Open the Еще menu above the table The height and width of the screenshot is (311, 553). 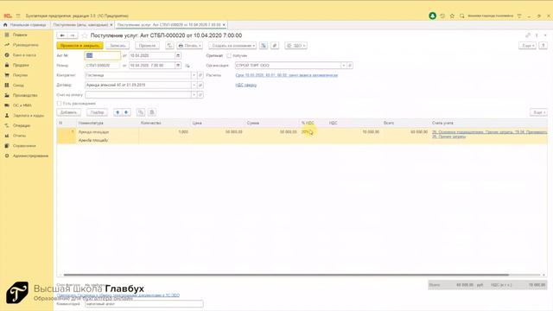click(x=538, y=112)
